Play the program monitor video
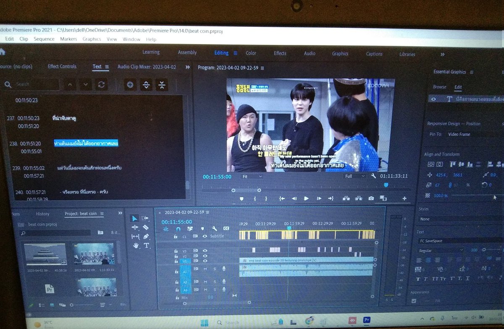The height and width of the screenshot is (329, 504). click(x=306, y=198)
